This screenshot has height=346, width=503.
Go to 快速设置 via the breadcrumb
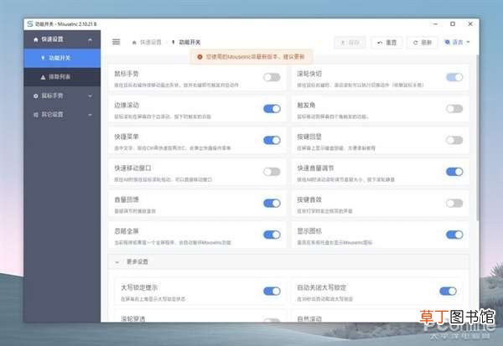point(147,42)
